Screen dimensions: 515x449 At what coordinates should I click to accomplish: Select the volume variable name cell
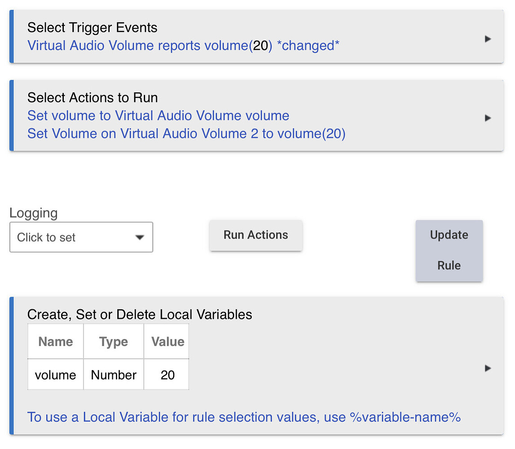click(x=55, y=375)
